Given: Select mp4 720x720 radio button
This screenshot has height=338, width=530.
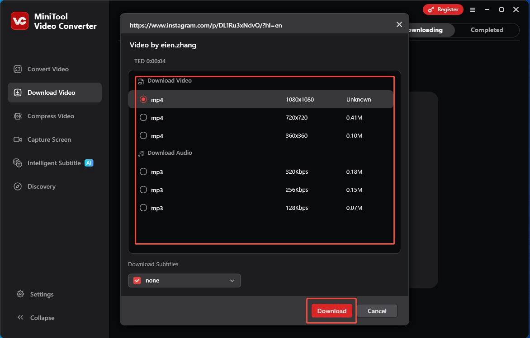Looking at the screenshot, I should 143,117.
